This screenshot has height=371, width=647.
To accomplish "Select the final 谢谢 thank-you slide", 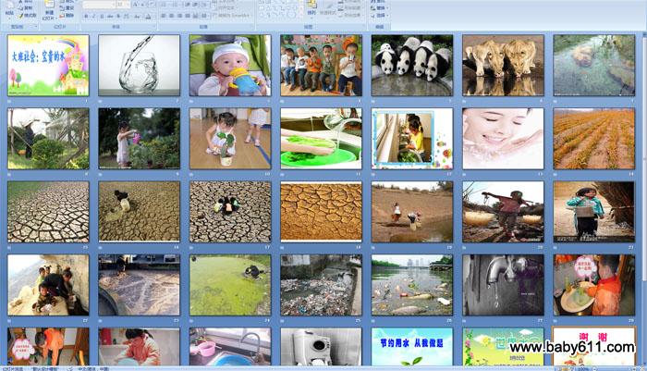I will (594, 347).
